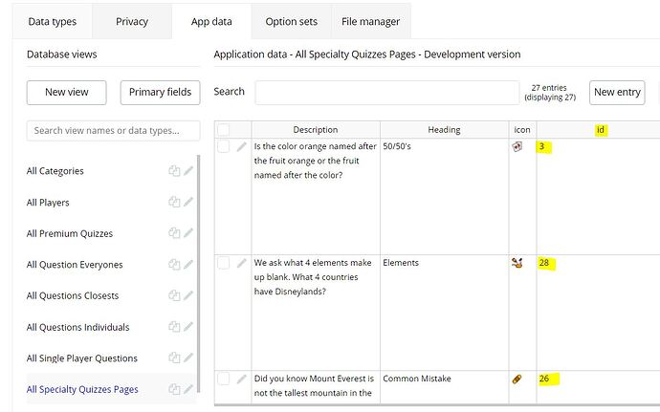This screenshot has height=412, width=660.
Task: Click the New entry button
Action: [x=616, y=92]
